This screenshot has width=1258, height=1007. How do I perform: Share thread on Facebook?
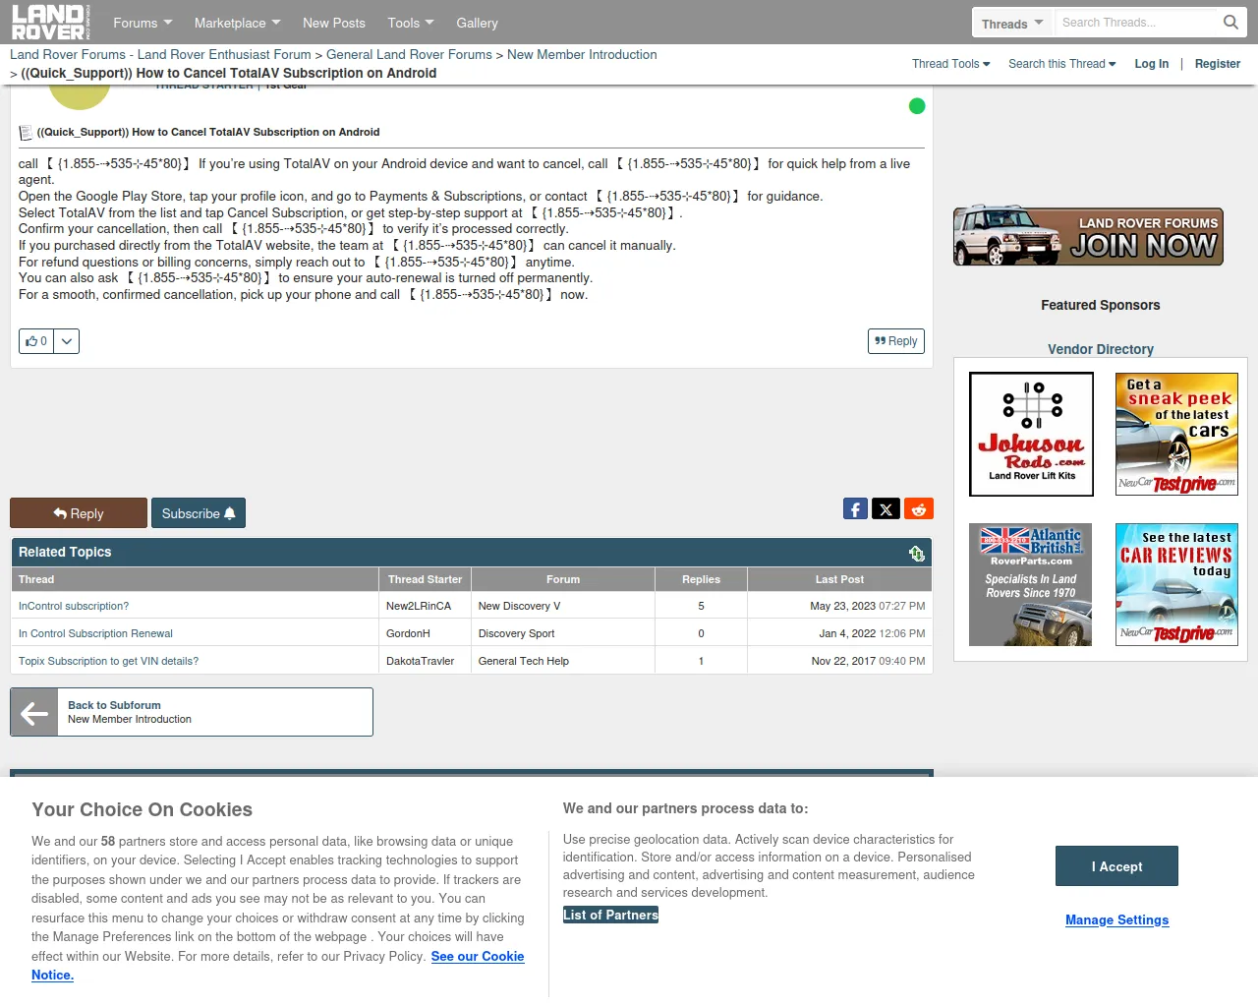coord(855,508)
